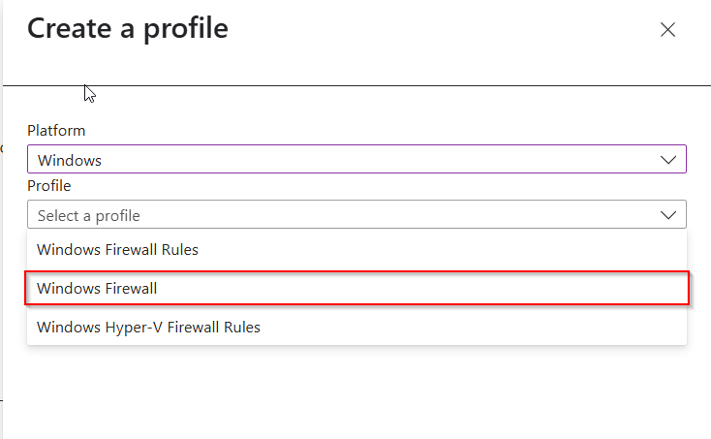Click the Create a profile heading
The height and width of the screenshot is (439, 711).
coord(128,29)
